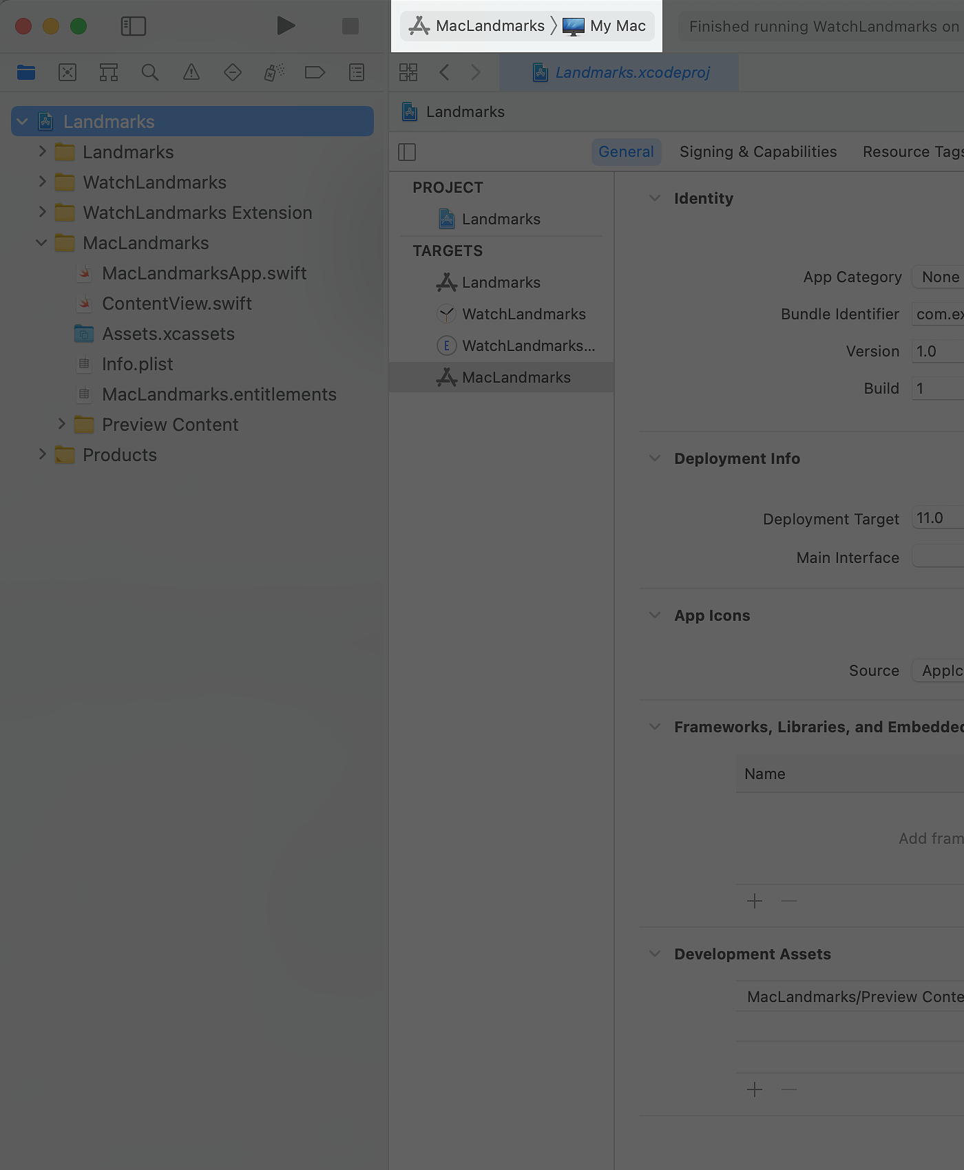Open the App Icons Source dropdown

tap(938, 670)
